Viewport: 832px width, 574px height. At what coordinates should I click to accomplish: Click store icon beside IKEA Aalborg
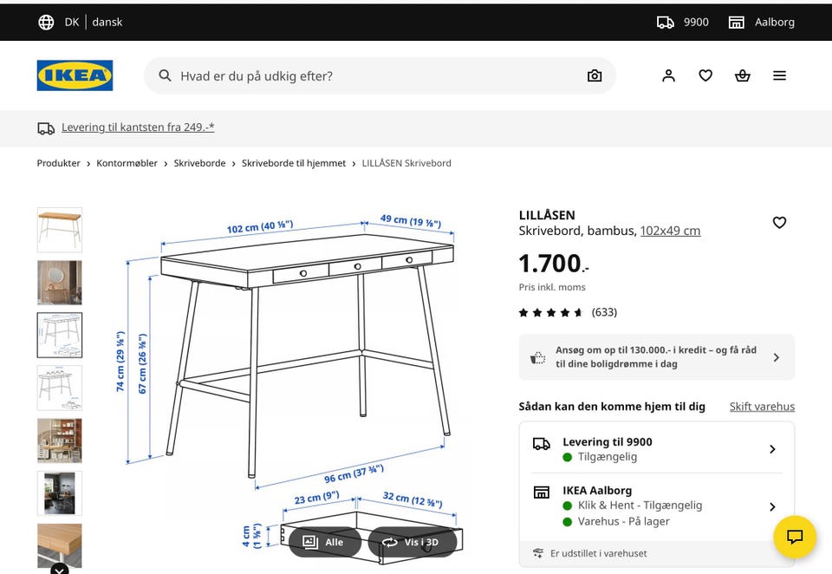(541, 492)
